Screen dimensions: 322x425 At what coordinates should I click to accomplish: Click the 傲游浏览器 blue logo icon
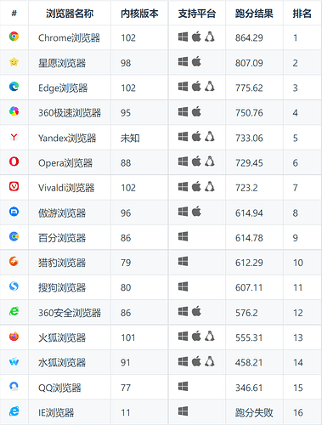(x=14, y=212)
